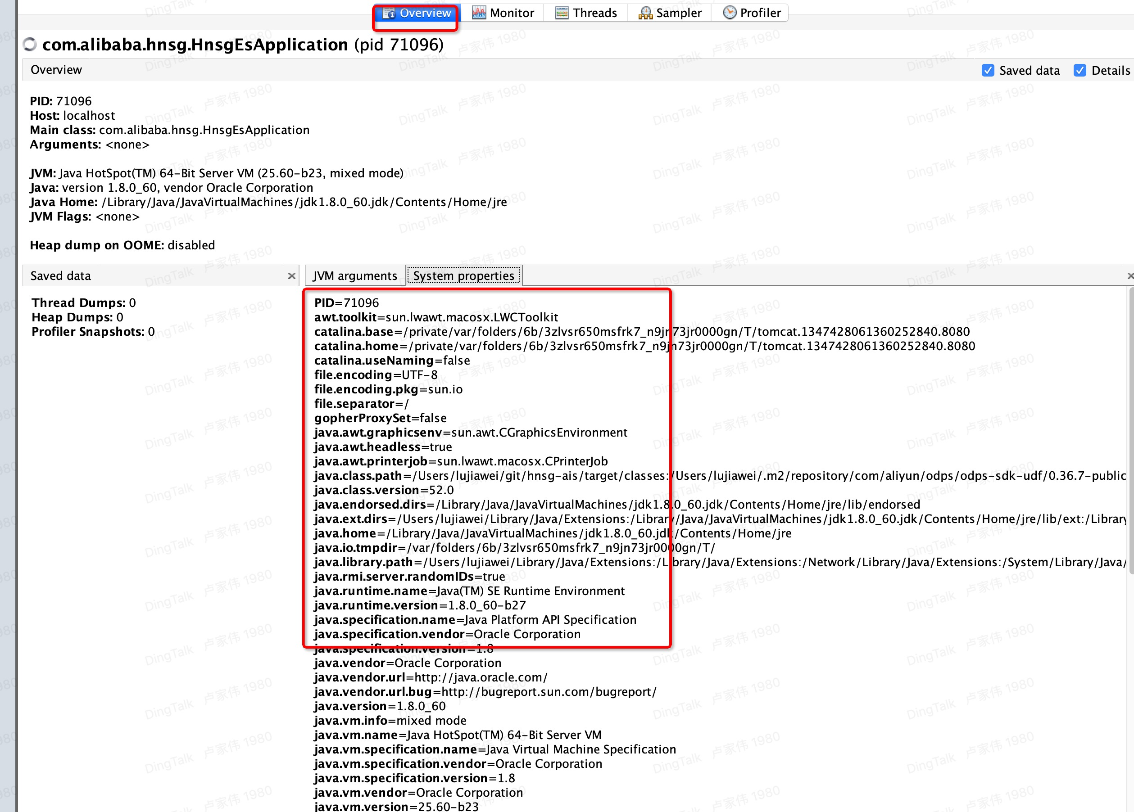
Task: Click the loading spinner beside application title
Action: (30, 45)
